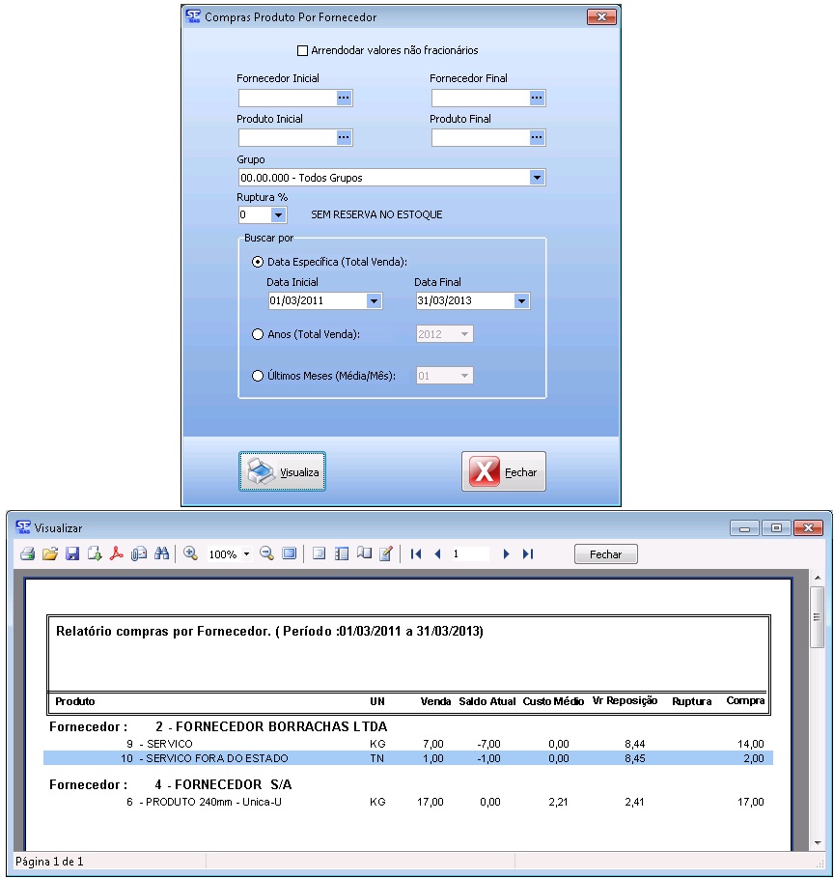
Task: Search the report using the binoculars icon
Action: tap(161, 554)
